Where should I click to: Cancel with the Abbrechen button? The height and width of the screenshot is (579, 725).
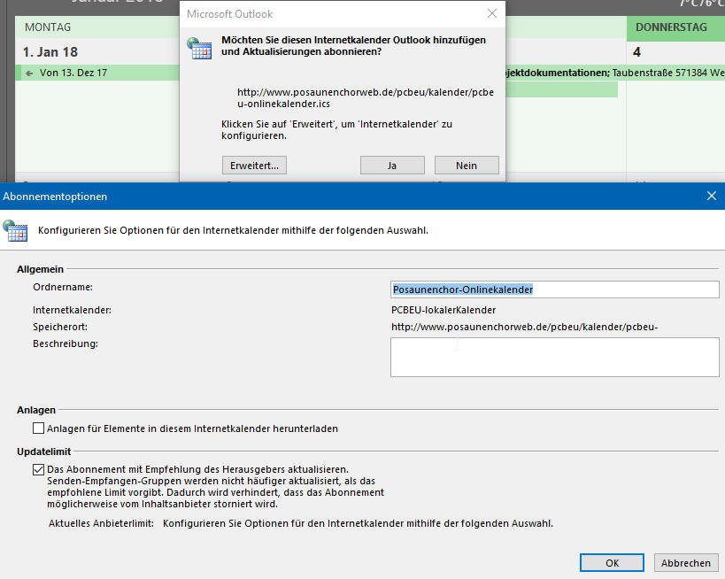[x=686, y=563]
